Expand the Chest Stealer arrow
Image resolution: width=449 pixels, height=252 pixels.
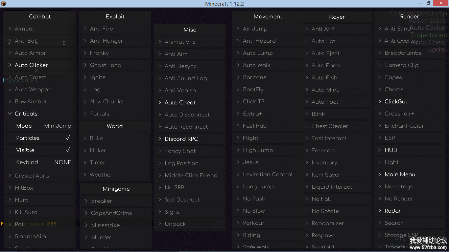307,126
